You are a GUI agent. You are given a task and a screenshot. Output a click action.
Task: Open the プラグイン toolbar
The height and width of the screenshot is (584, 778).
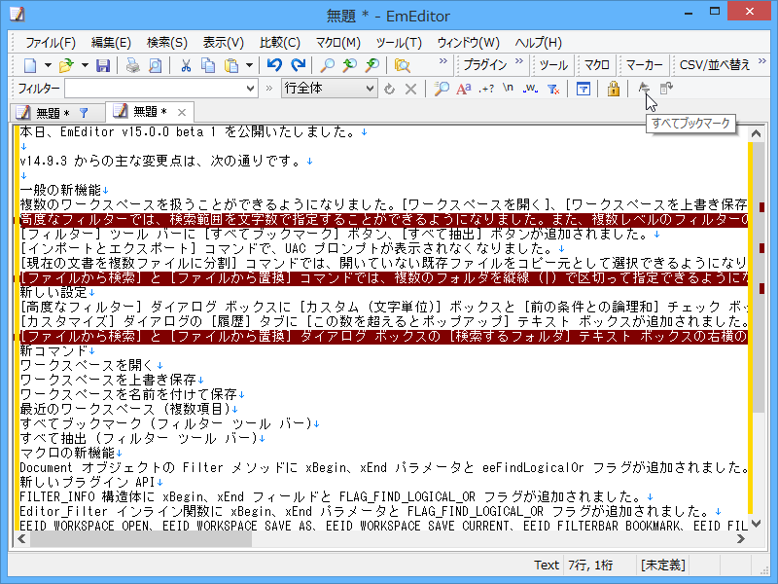(x=484, y=65)
